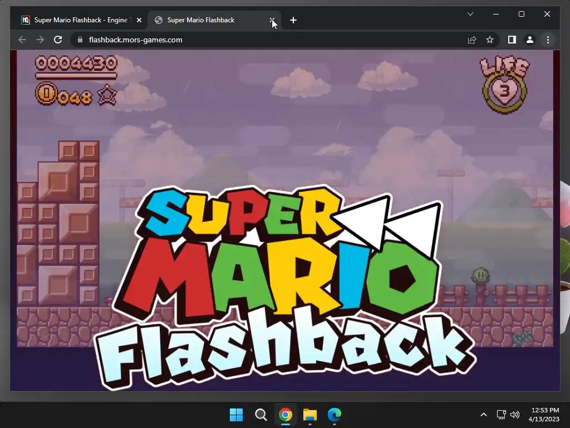
Task: Click the coin count 048
Action: 75,98
